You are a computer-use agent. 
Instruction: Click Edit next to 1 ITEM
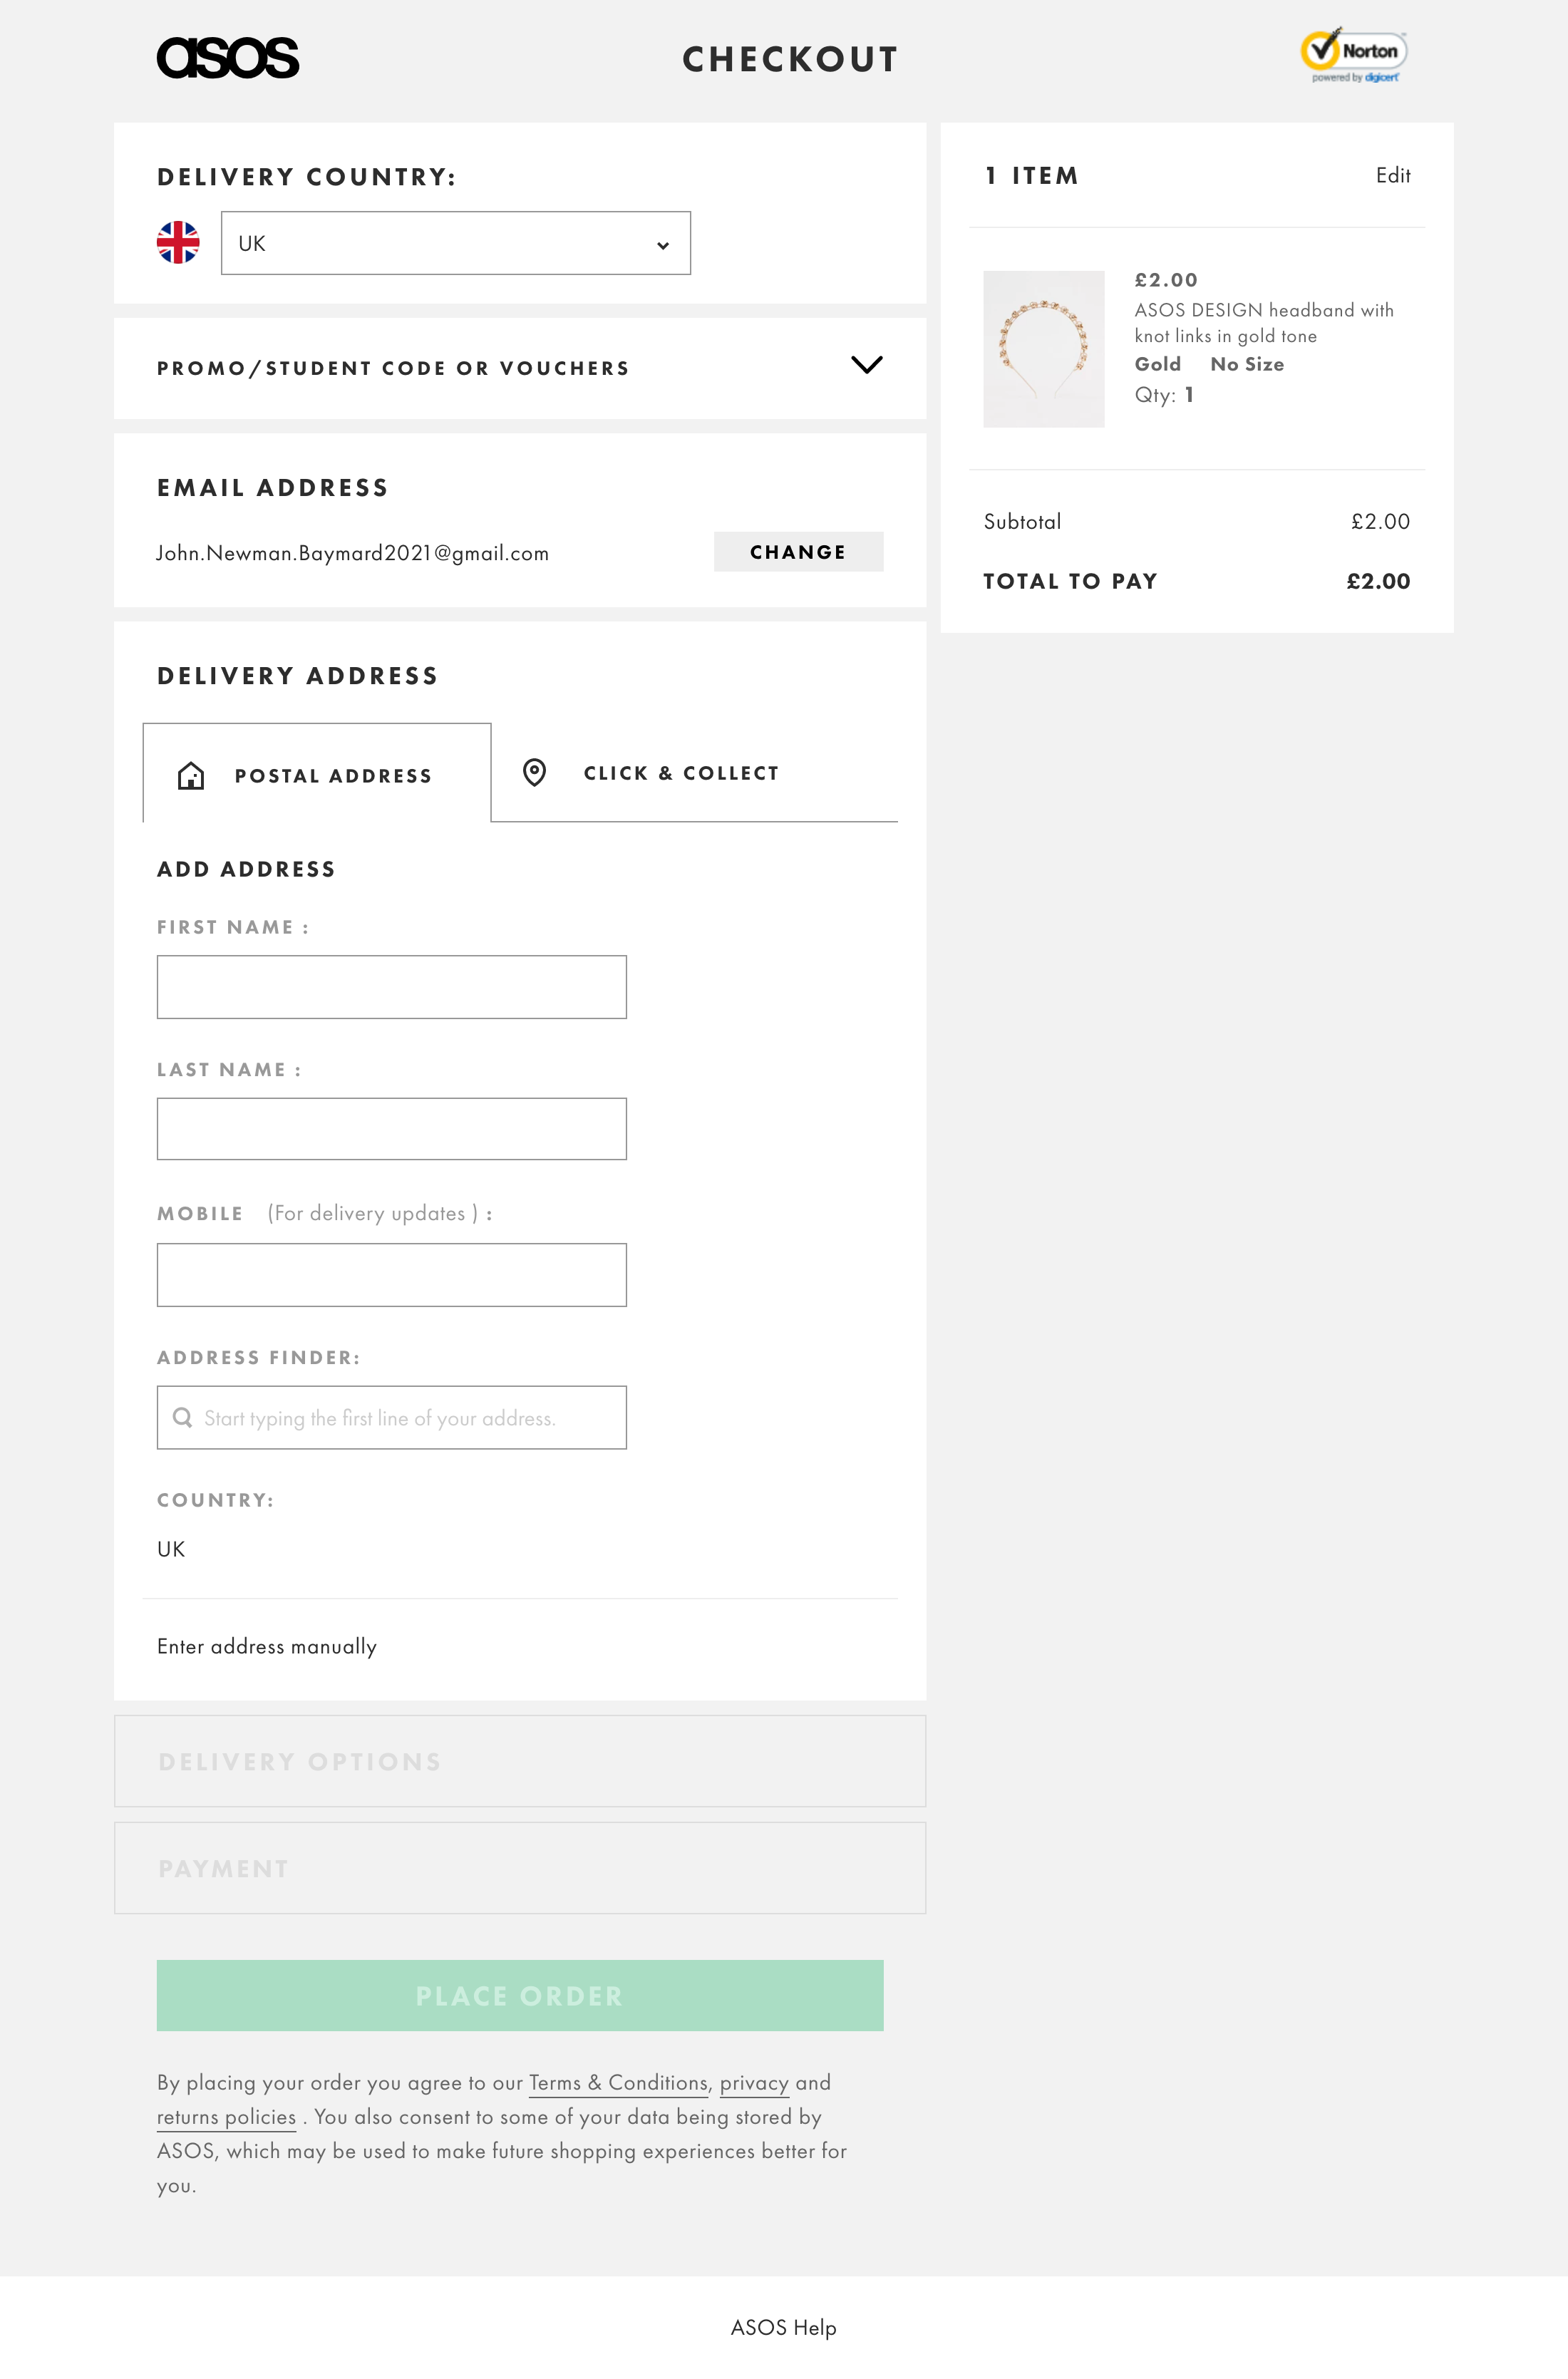[x=1394, y=175]
